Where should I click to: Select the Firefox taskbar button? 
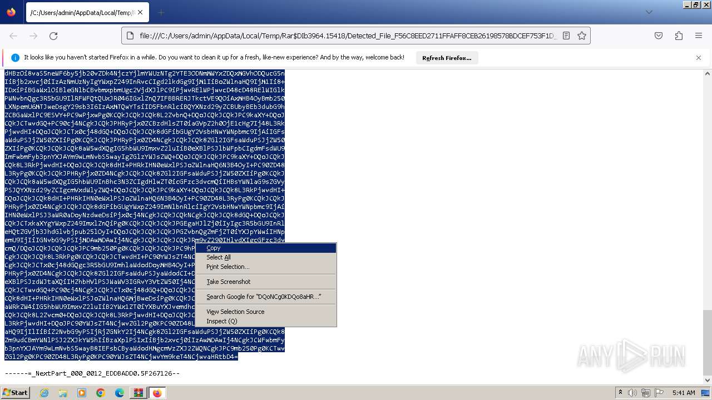click(x=157, y=393)
